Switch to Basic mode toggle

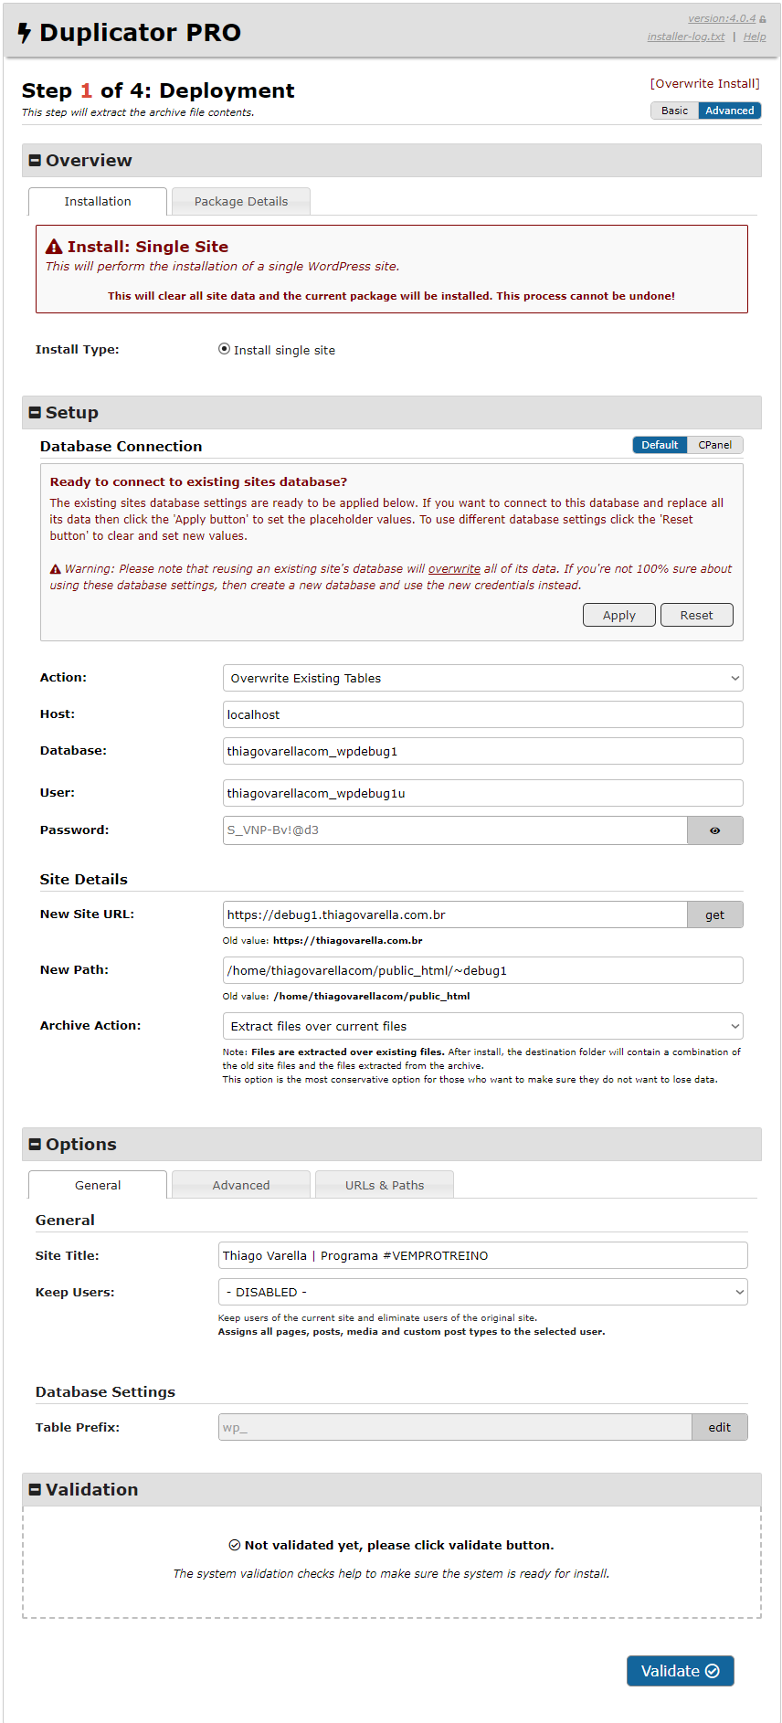click(x=674, y=111)
